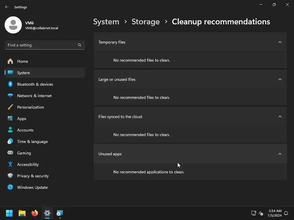Open the Accessibility icon in sidebar

point(10,164)
